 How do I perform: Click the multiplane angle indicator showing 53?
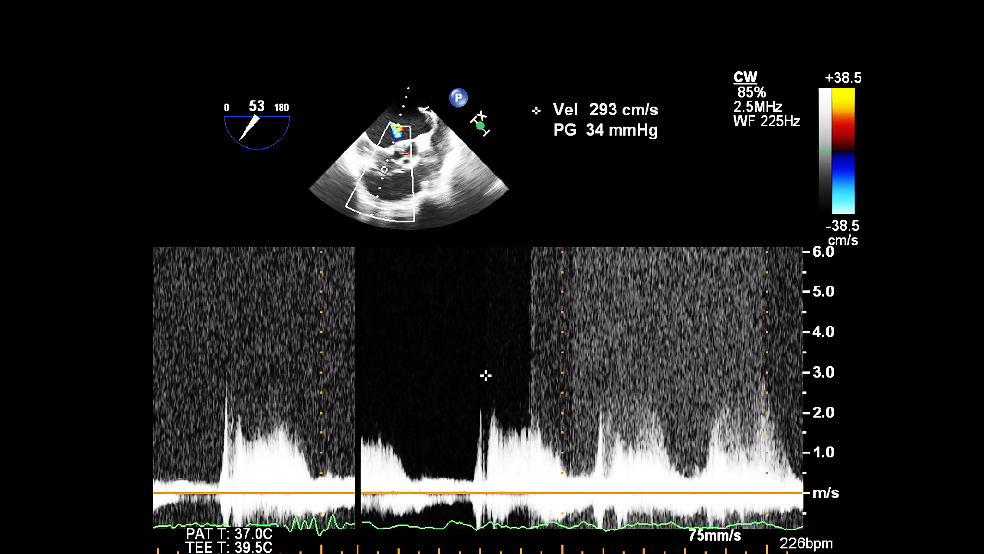pos(257,127)
